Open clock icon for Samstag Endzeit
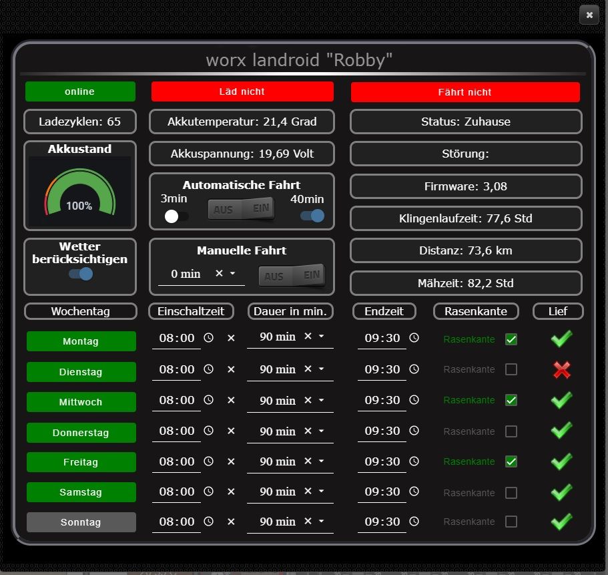608x575 pixels. [x=414, y=492]
